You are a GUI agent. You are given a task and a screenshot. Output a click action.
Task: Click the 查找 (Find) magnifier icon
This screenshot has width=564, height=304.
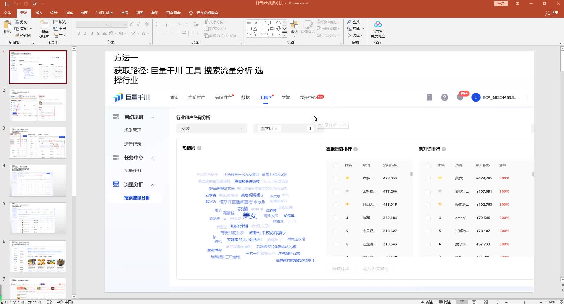coord(349,22)
